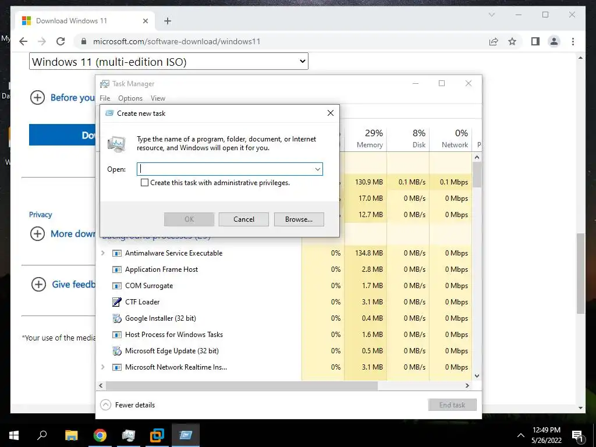Open the Chrome side panel icon
This screenshot has height=447, width=596.
coord(535,41)
